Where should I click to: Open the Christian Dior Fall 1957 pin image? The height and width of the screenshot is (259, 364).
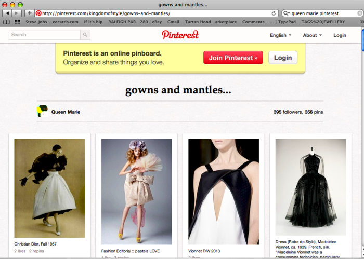(x=49, y=188)
